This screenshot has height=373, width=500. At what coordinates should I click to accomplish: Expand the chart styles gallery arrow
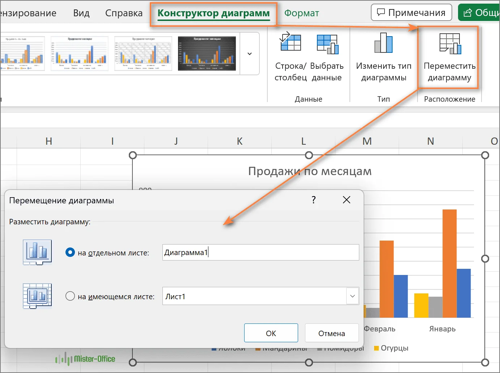click(x=250, y=54)
